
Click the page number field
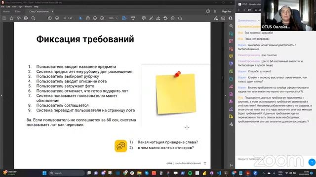coord(65,18)
